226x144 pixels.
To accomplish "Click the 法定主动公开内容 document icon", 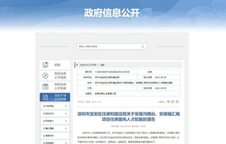I will tap(46, 97).
